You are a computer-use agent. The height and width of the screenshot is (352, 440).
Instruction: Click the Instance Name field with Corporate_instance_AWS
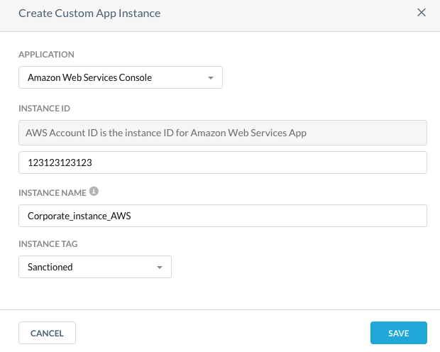[x=223, y=216]
